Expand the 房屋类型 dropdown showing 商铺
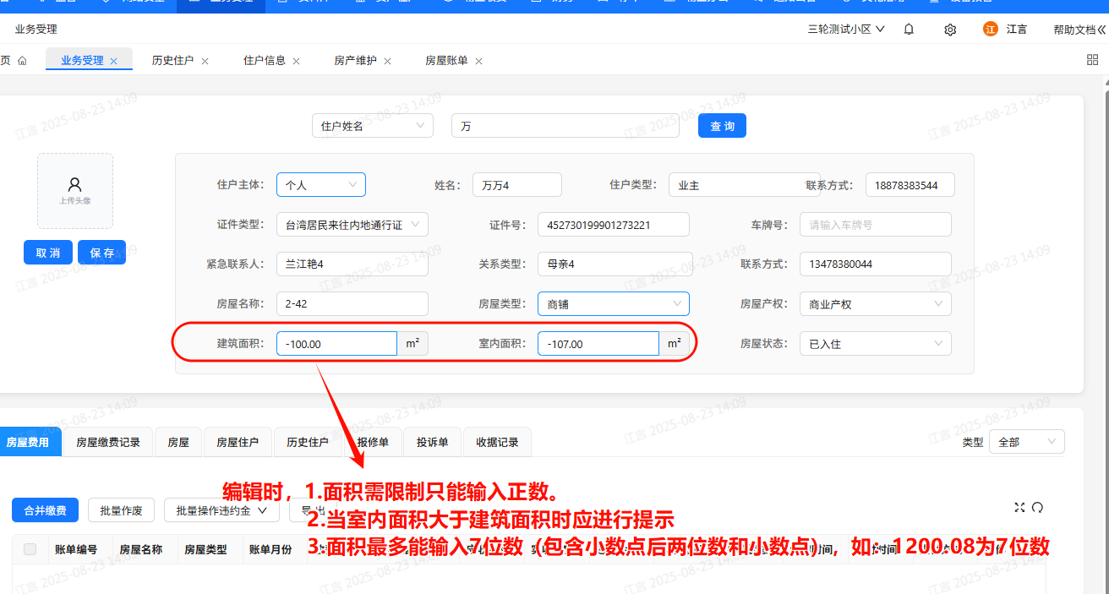Viewport: 1109px width, 594px height. [x=613, y=304]
